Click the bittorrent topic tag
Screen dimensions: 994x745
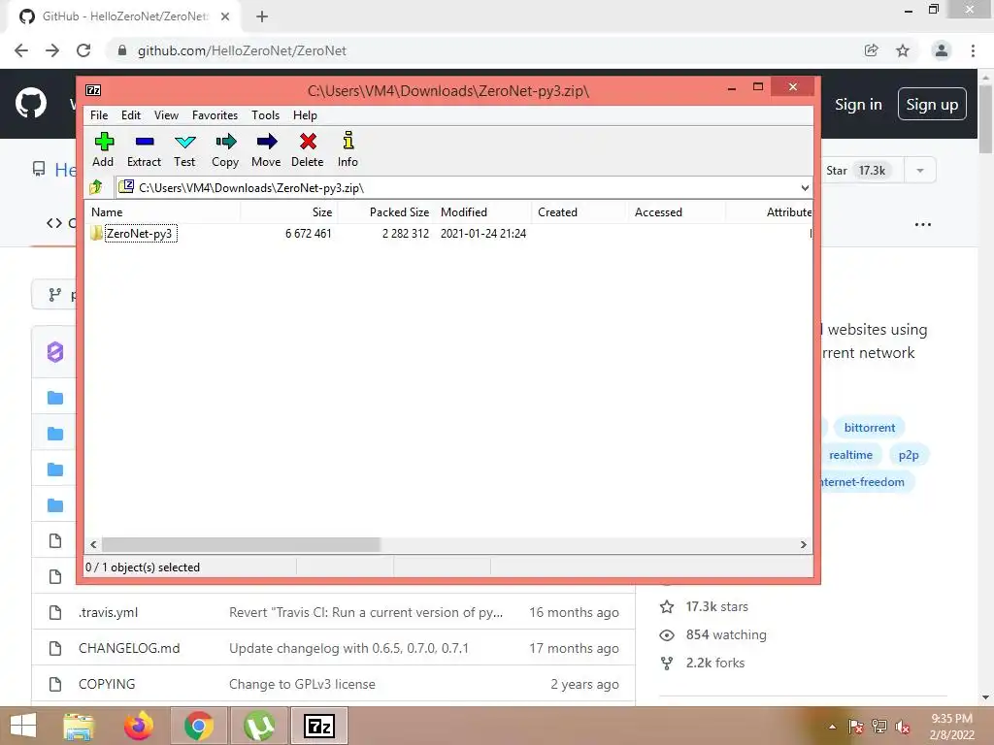point(869,428)
